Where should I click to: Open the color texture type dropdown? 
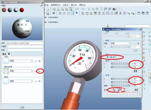(21, 71)
